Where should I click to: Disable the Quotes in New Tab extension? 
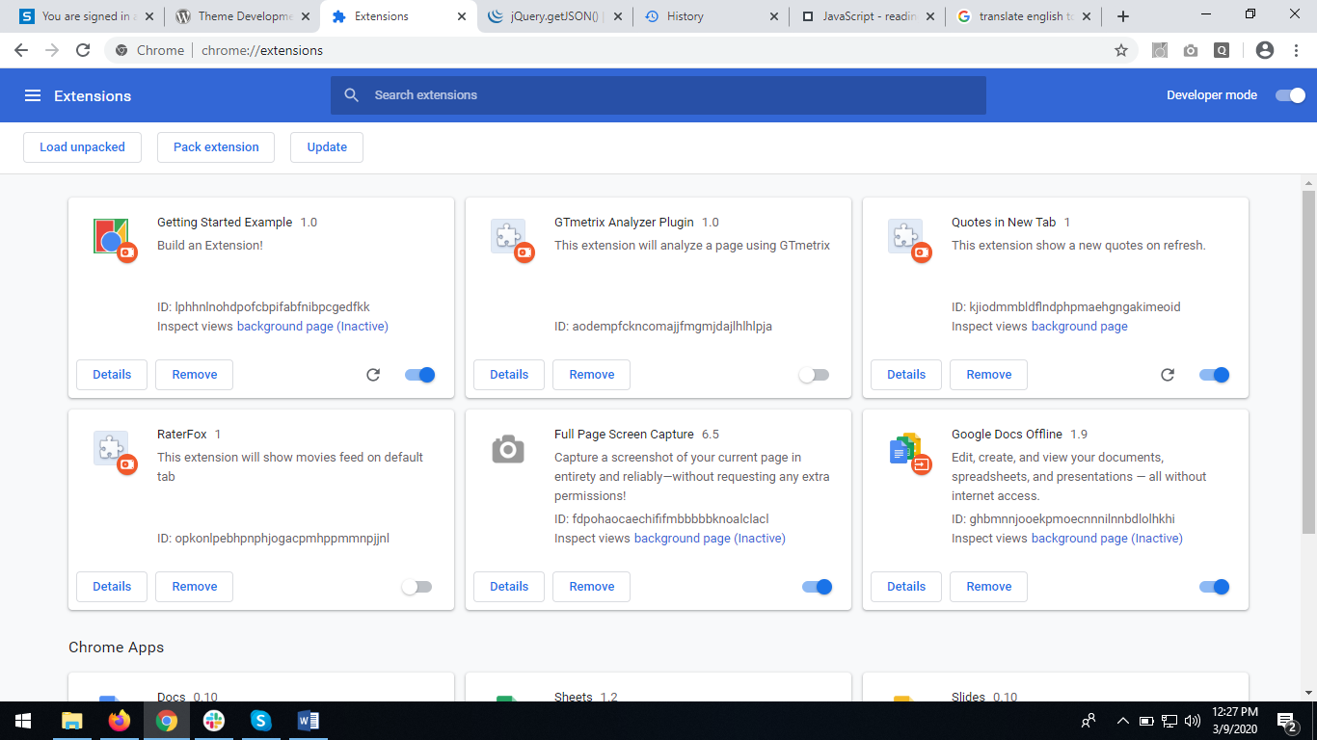[1215, 375]
